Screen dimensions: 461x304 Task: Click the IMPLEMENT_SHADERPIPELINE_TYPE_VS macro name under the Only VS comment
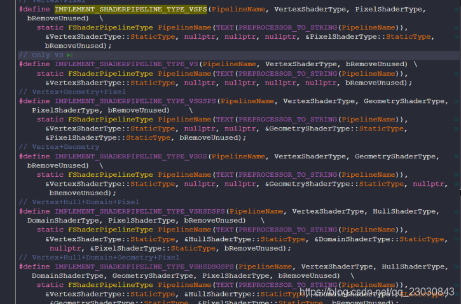click(x=126, y=64)
